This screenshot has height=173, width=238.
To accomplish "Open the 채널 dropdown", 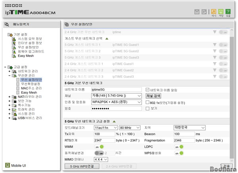I will 116,96.
